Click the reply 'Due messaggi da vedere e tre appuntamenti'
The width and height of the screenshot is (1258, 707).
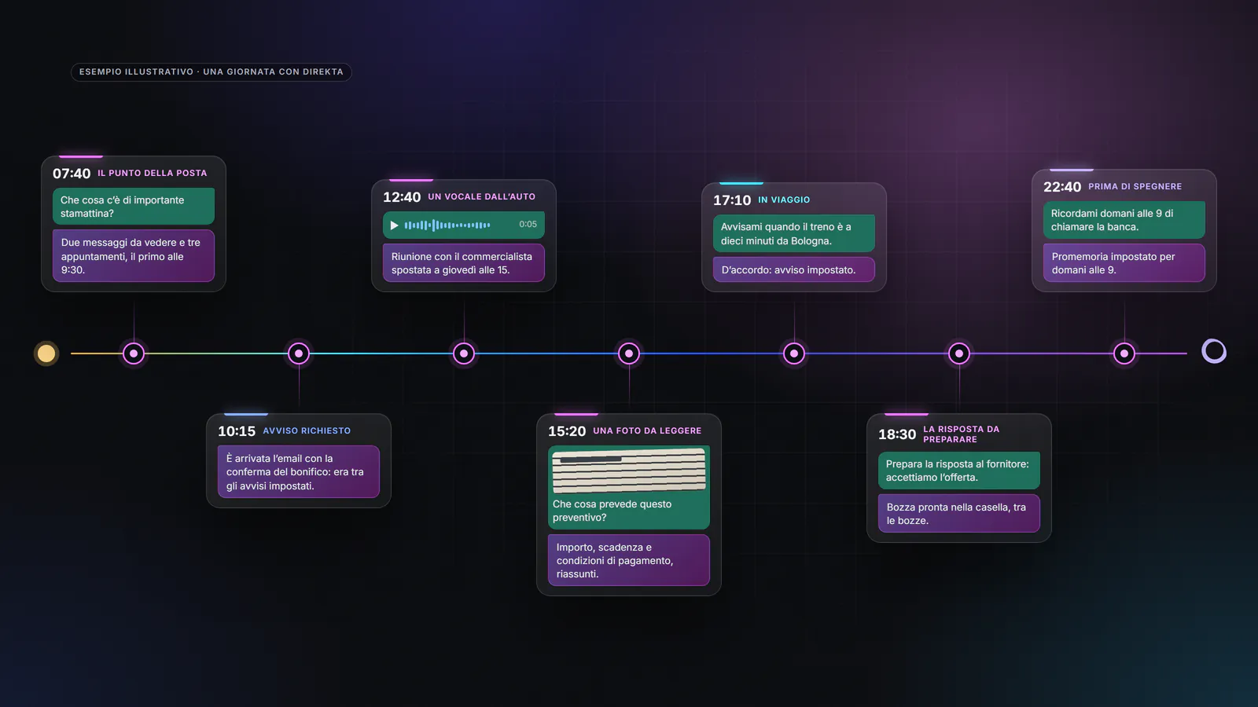134,256
